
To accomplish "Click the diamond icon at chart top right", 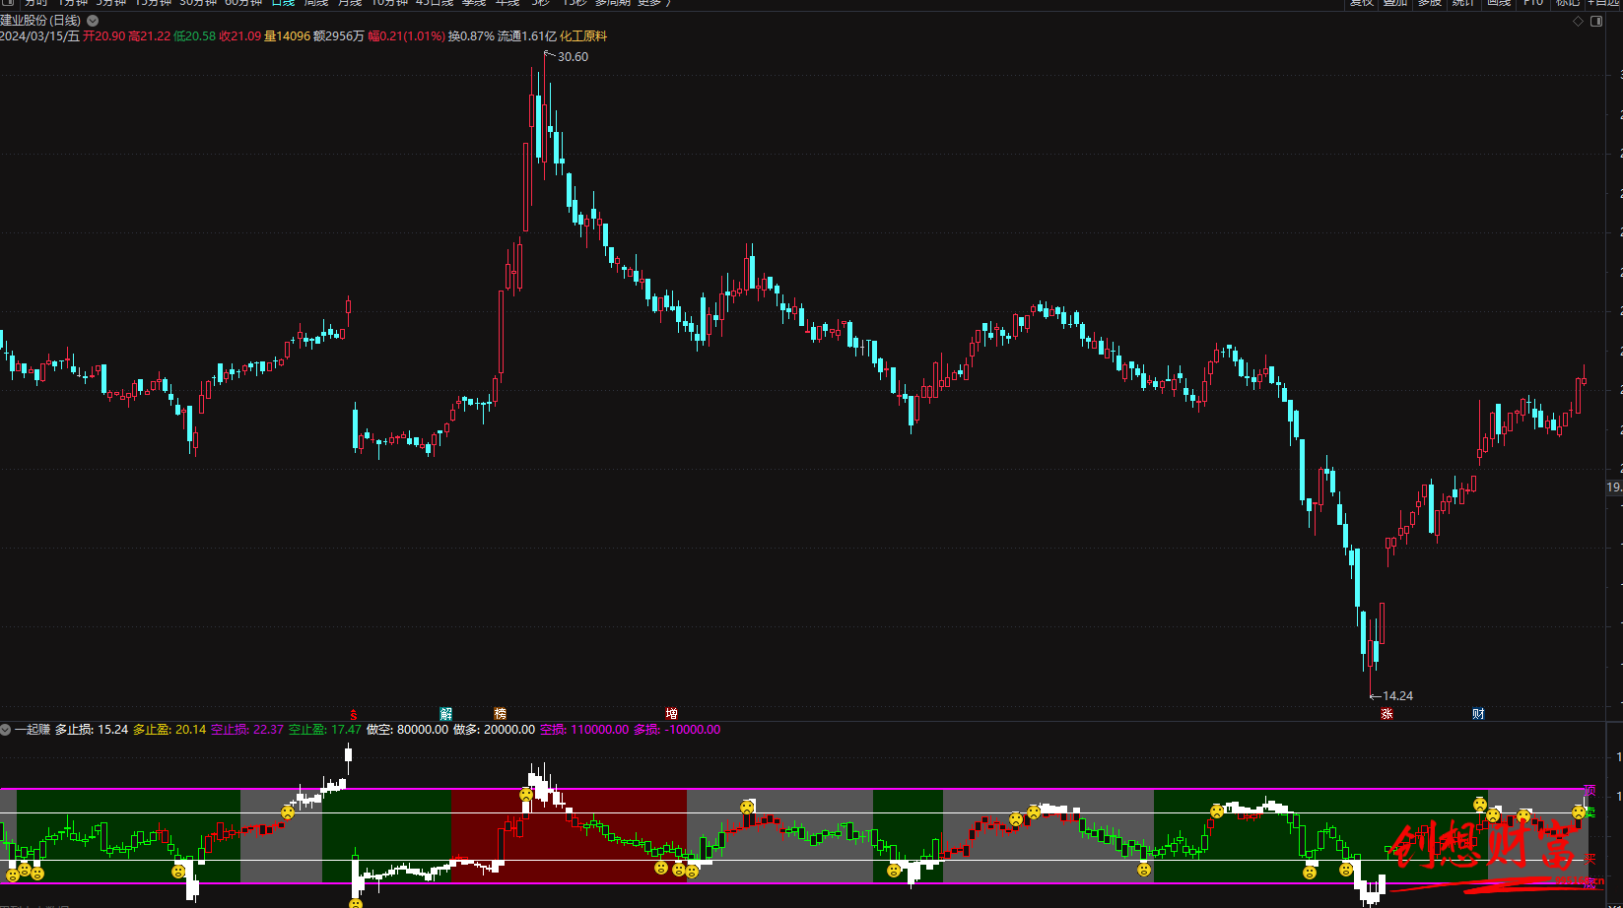I will (x=1578, y=21).
